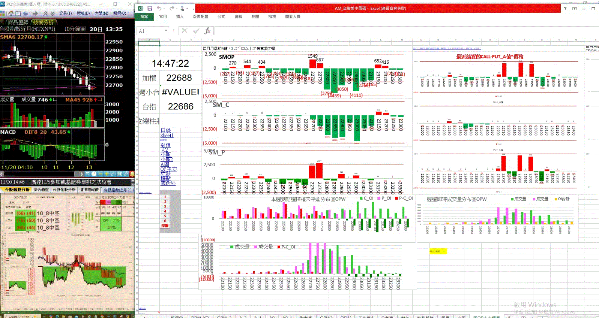
Task: Click inside the Name Box showing A1
Action: click(151, 31)
